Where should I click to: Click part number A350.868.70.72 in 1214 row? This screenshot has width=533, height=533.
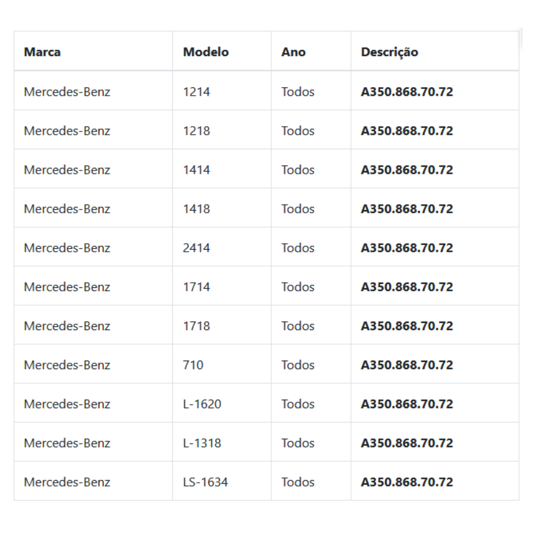click(407, 91)
